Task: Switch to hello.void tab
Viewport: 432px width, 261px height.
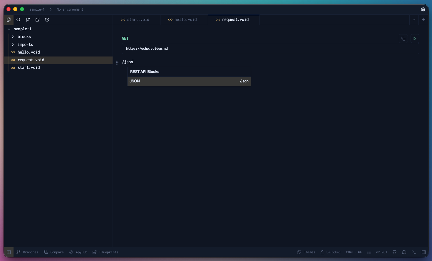Action: (184, 20)
